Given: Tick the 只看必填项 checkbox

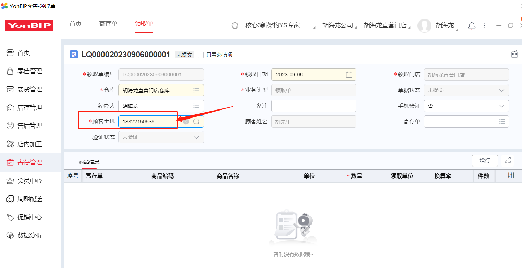Looking at the screenshot, I should tap(200, 55).
